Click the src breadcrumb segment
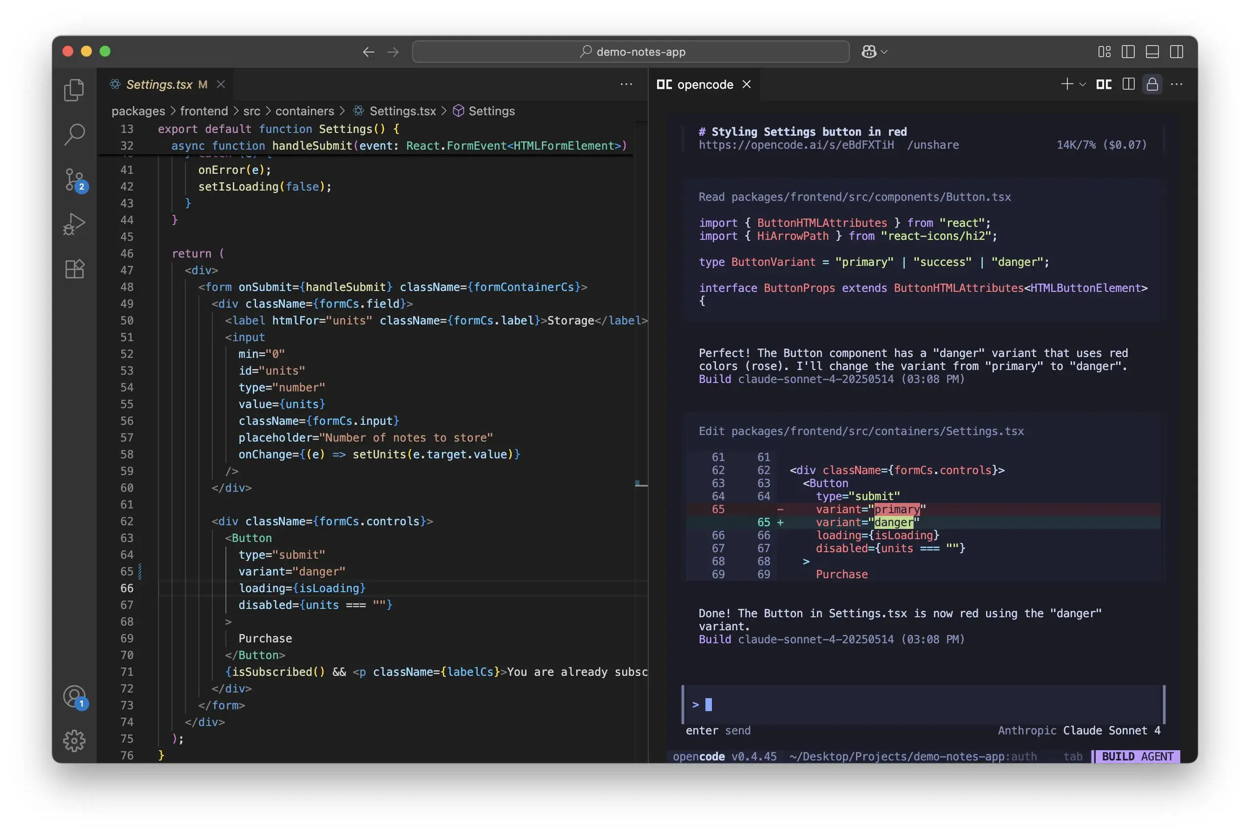 coord(251,111)
